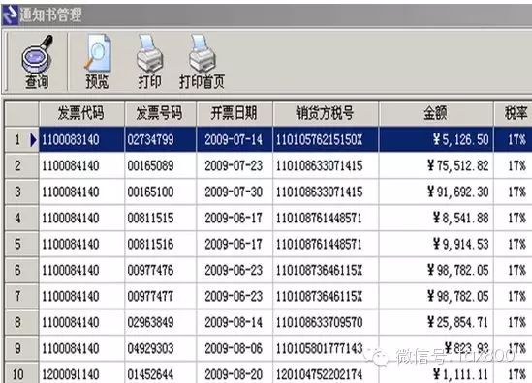This screenshot has height=383, width=532.
Task: Select row number 5 header
Action: pos(21,244)
